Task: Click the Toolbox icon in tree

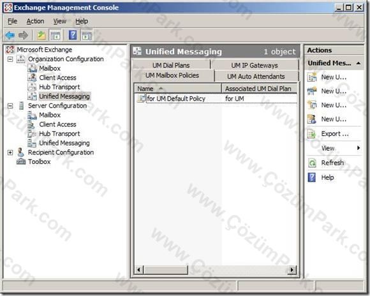Action: (x=21, y=161)
